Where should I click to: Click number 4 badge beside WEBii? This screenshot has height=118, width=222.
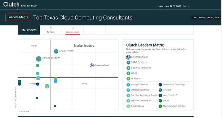[x=128, y=73]
